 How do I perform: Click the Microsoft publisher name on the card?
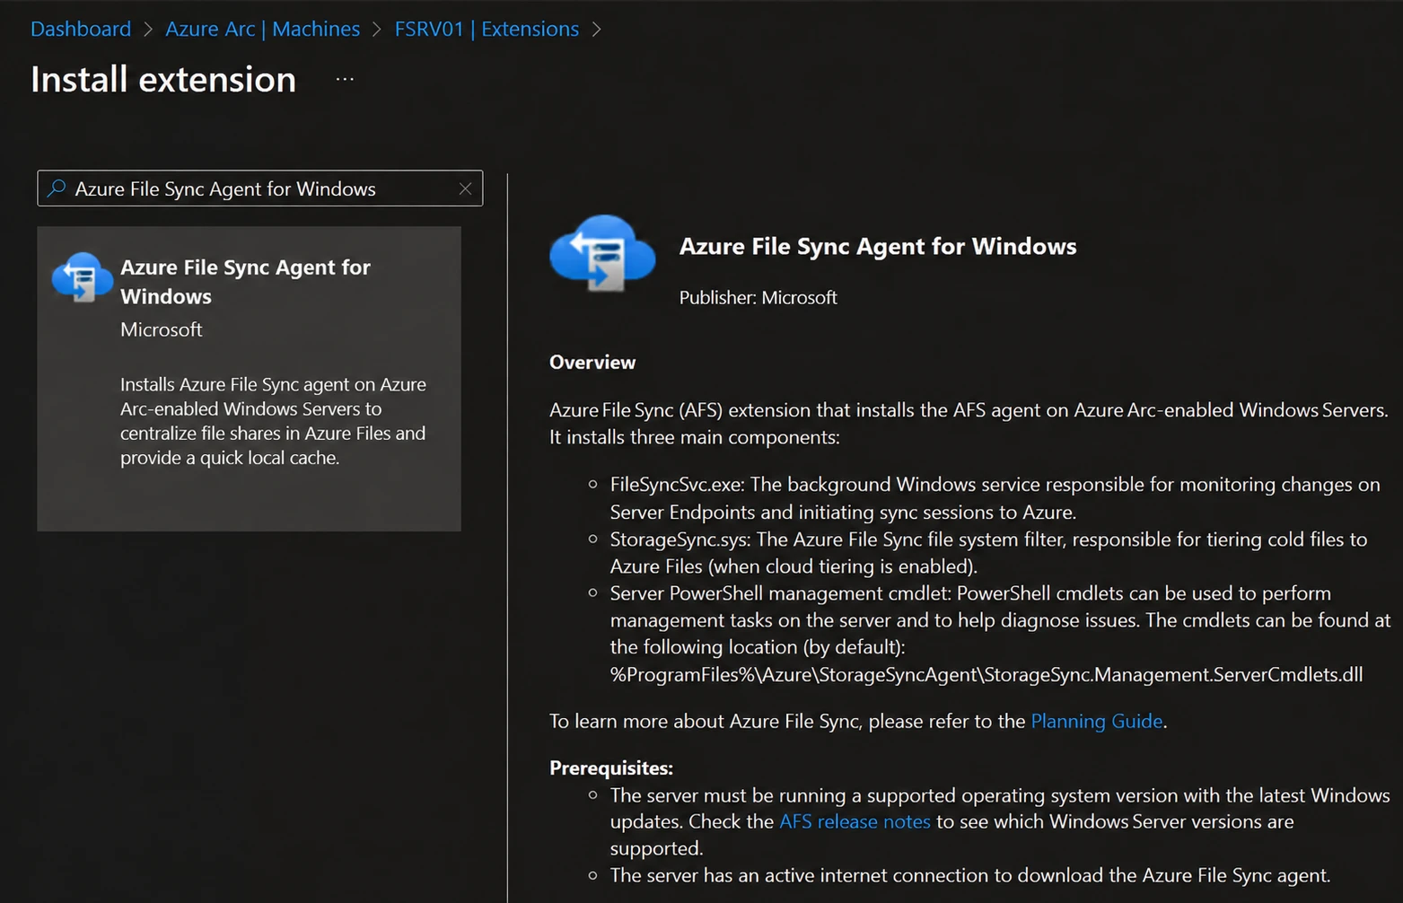pos(162,329)
